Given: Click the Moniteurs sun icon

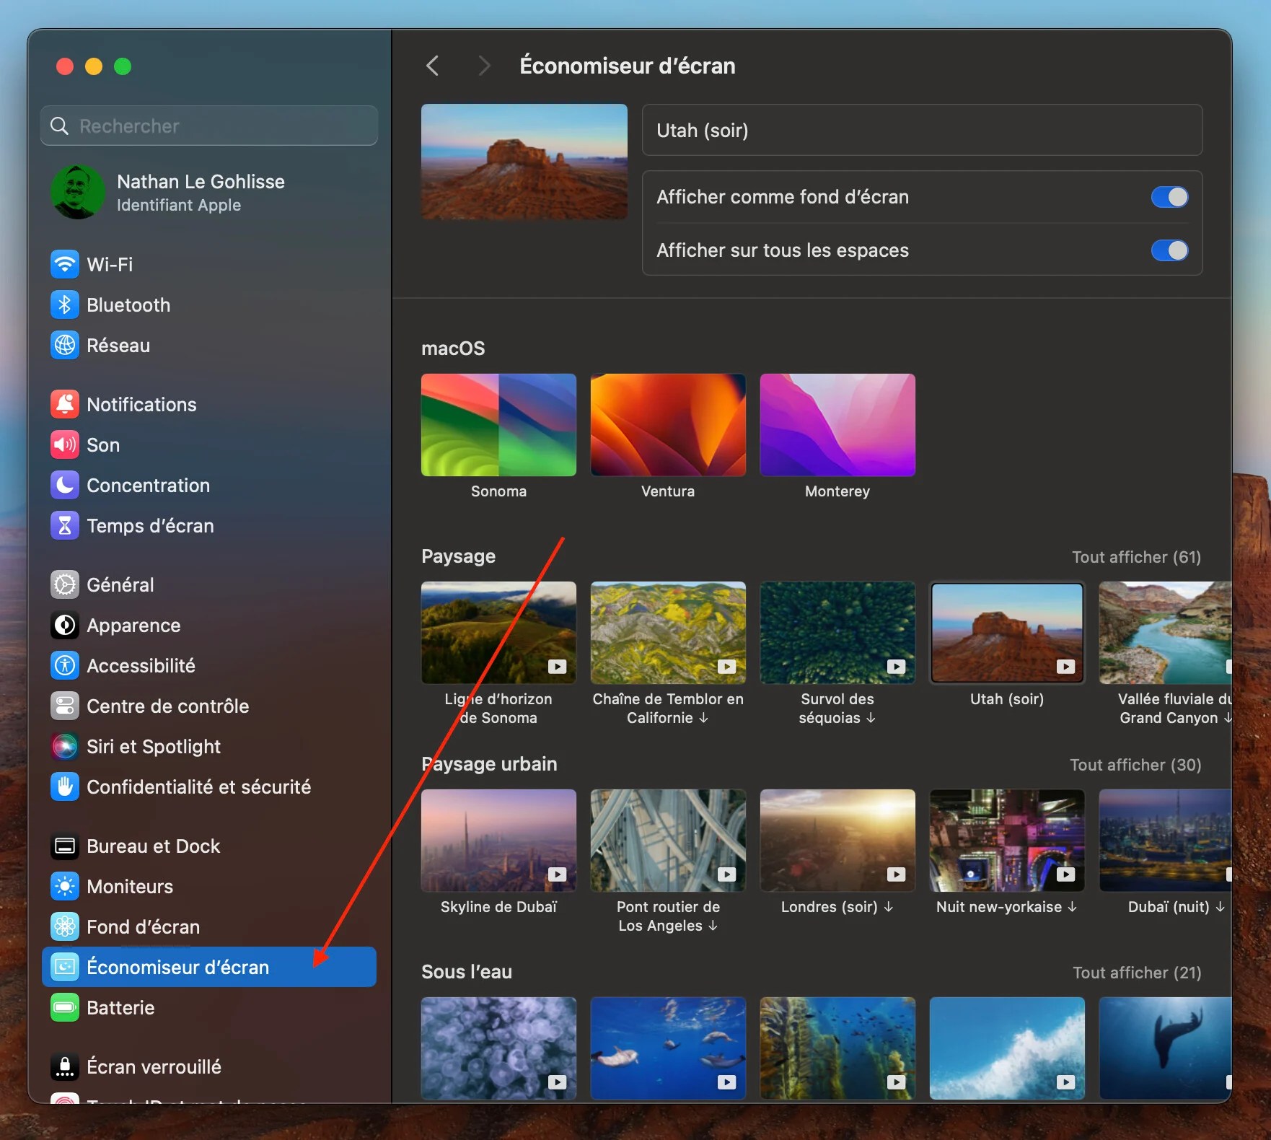Looking at the screenshot, I should point(65,886).
